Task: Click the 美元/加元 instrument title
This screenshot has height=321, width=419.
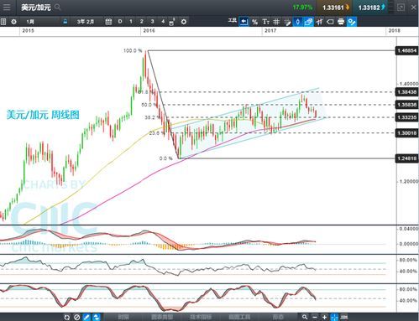Action: point(36,8)
